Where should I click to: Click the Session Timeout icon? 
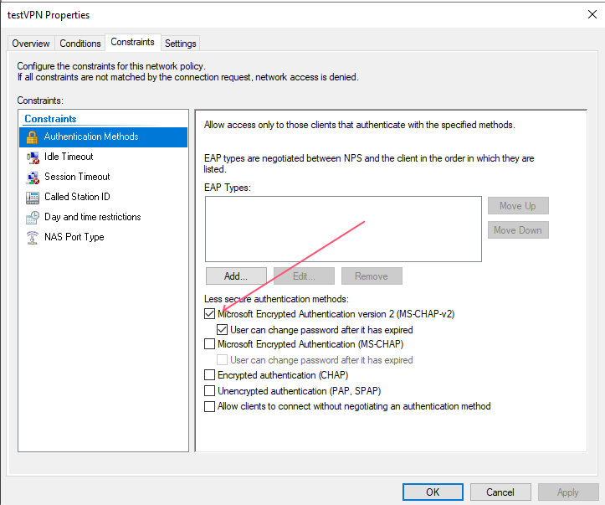[33, 177]
